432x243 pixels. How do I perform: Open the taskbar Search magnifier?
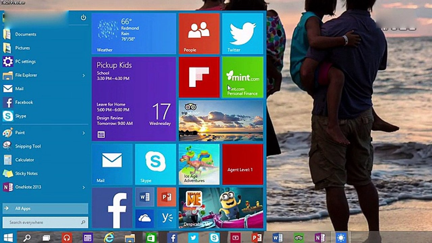(27, 238)
